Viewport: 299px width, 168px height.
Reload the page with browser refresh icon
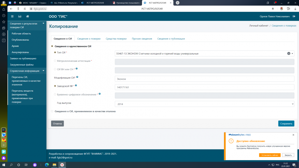tap(25, 9)
